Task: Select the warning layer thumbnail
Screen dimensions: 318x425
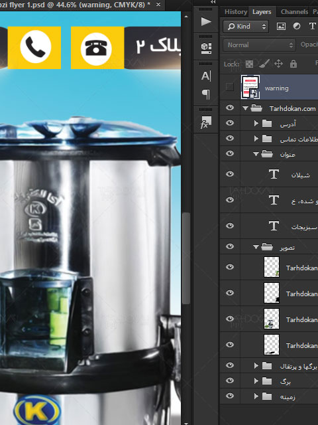Action: [250, 87]
